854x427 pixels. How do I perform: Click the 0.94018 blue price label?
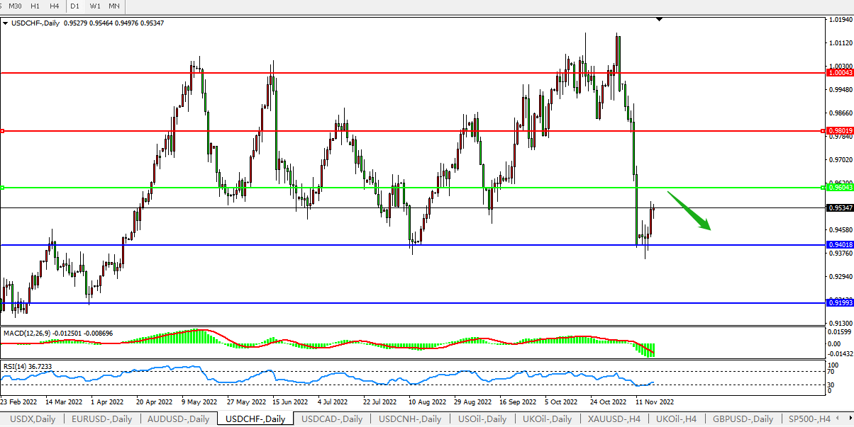[840, 245]
